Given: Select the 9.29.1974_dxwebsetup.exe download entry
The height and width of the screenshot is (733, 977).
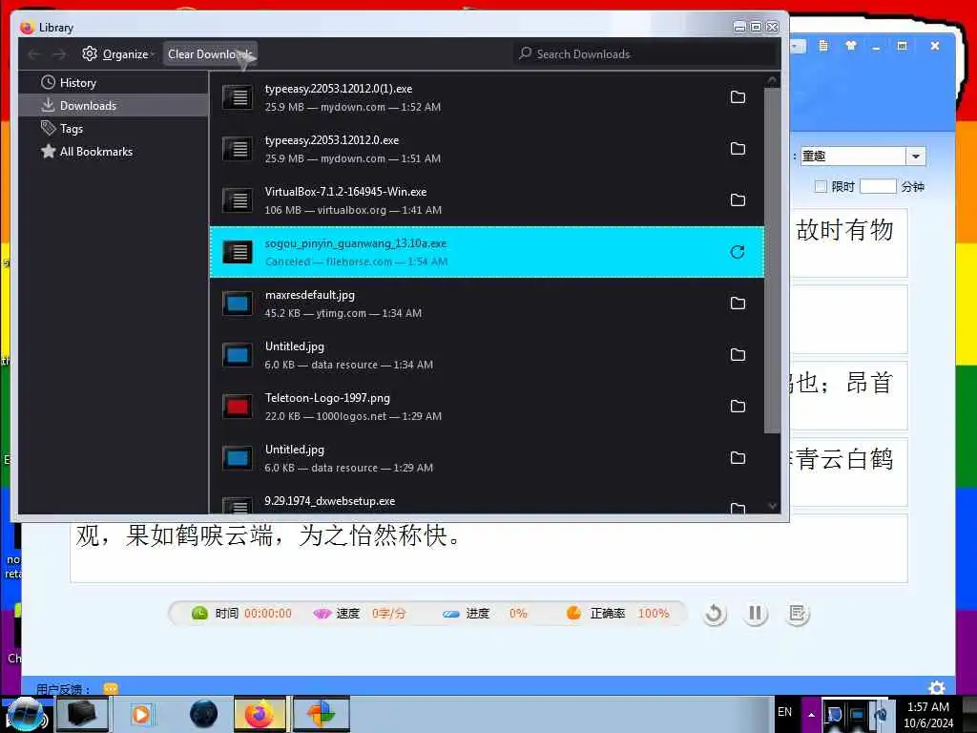Looking at the screenshot, I should pos(487,502).
